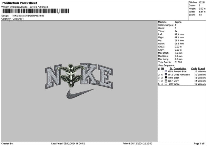Click the 'Stop Sequence:' heading

(166, 65)
